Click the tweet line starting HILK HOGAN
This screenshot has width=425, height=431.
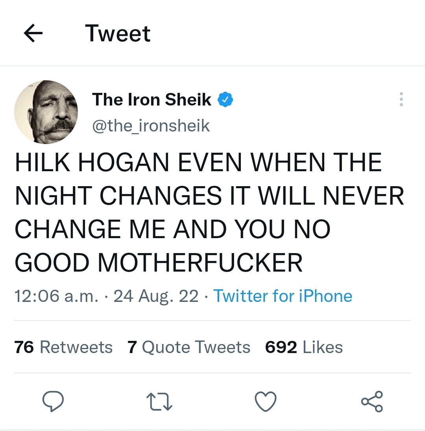coord(198,163)
